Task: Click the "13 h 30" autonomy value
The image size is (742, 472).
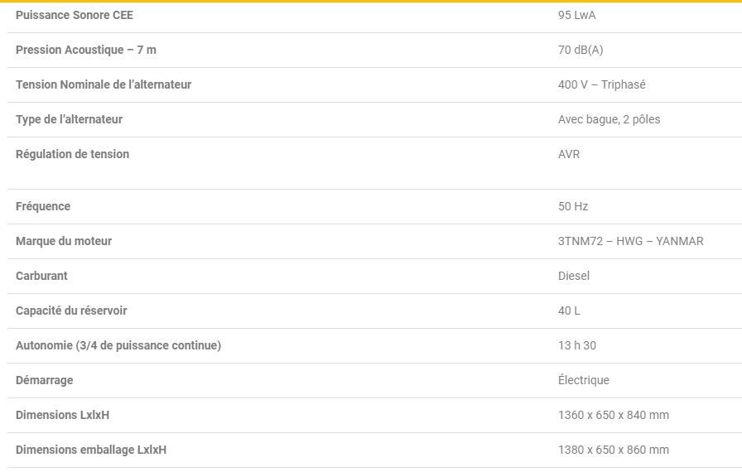Action: pyautogui.click(x=577, y=345)
